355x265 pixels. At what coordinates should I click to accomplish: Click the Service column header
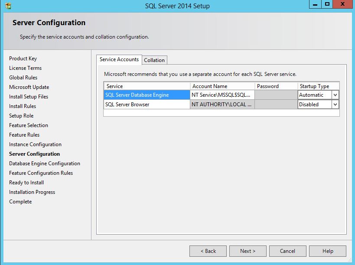(x=147, y=86)
